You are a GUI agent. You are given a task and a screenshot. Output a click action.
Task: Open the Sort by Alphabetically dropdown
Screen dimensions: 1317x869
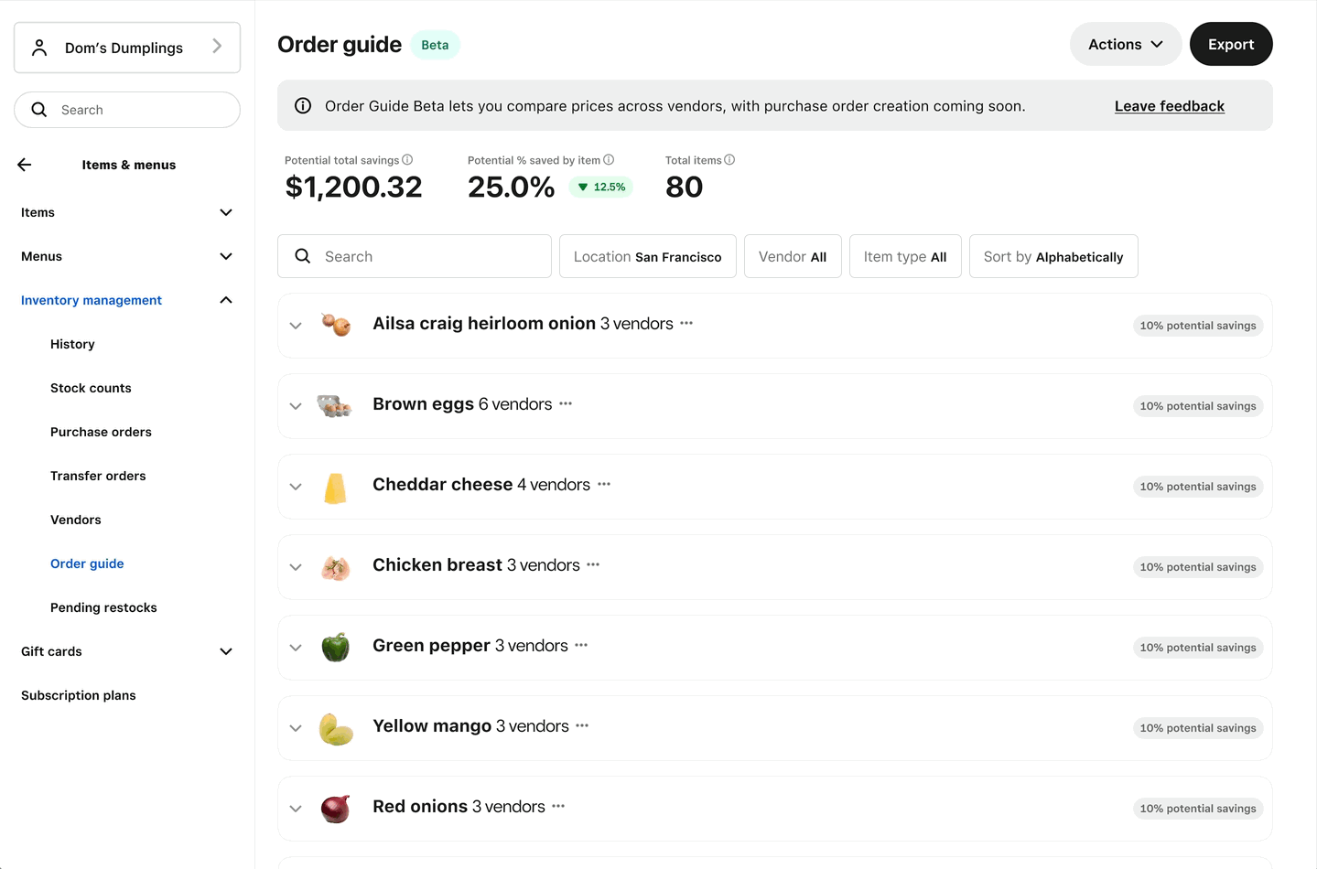coord(1053,257)
